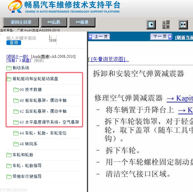Click the left arrow icon on 上一页
Screen dimensions: 193x192
[x=90, y=36]
